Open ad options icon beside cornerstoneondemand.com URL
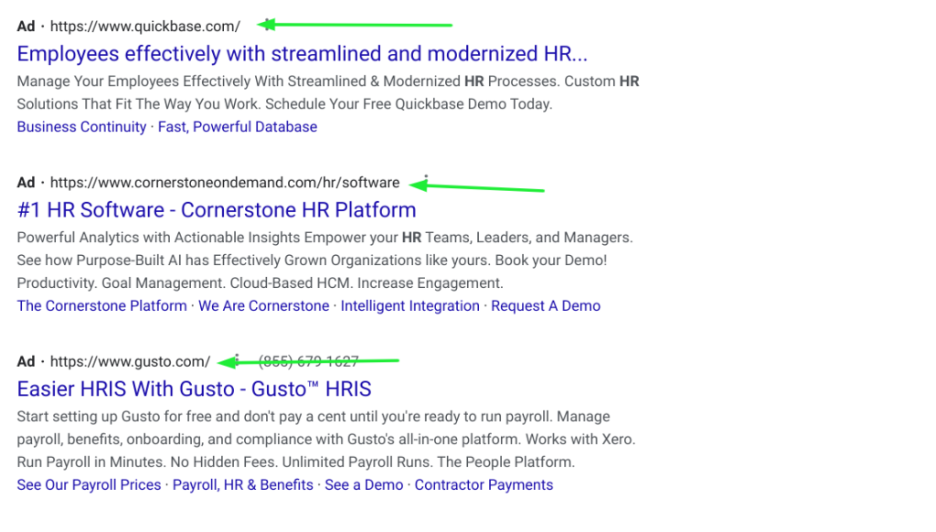 425,181
